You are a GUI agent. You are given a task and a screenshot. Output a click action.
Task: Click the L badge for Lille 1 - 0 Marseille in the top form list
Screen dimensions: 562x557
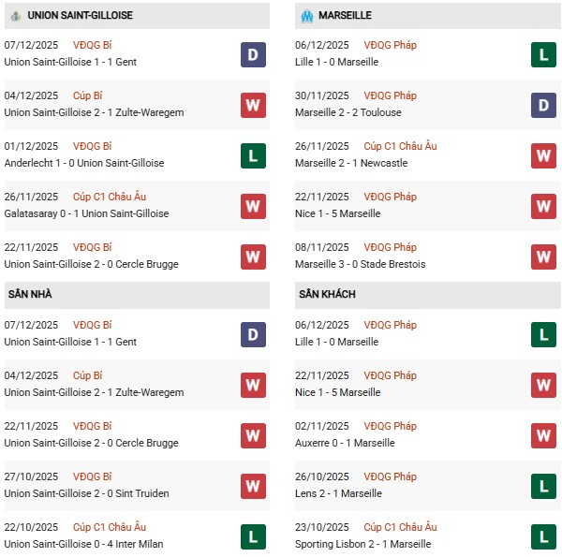pyautogui.click(x=544, y=55)
